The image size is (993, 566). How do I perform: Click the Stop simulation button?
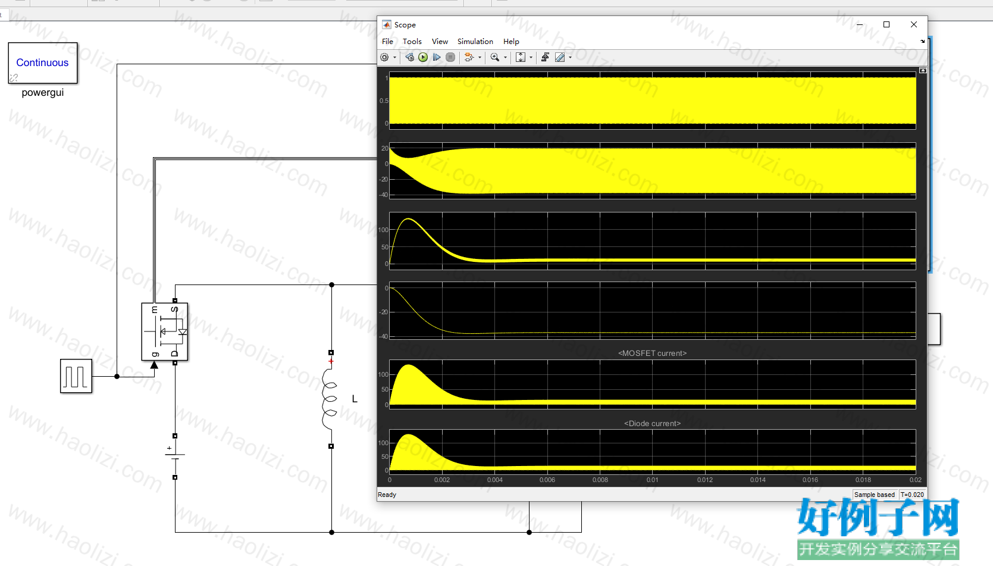tap(450, 57)
